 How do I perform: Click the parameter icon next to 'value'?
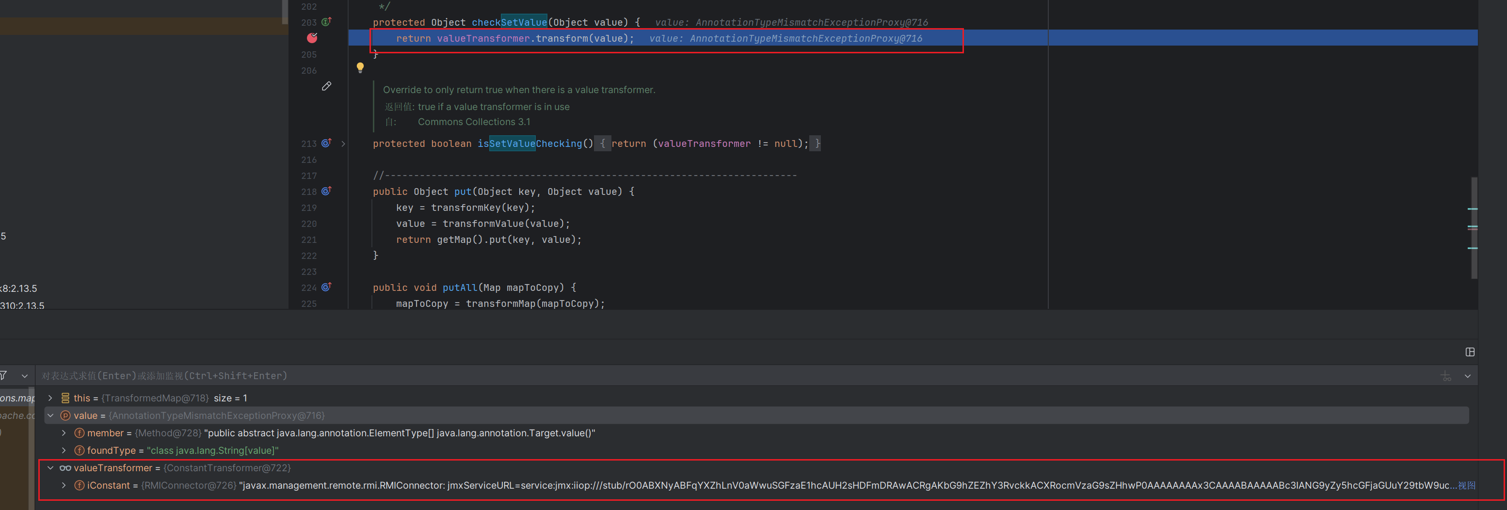coord(65,415)
